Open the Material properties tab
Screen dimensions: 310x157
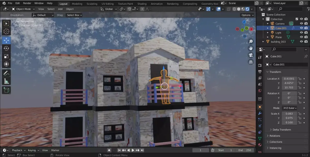(x=260, y=145)
